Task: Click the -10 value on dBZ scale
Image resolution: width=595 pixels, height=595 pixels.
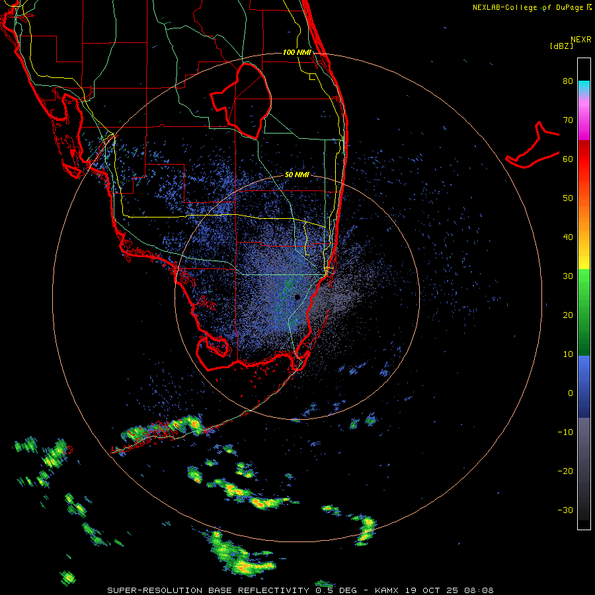Action: [x=565, y=432]
